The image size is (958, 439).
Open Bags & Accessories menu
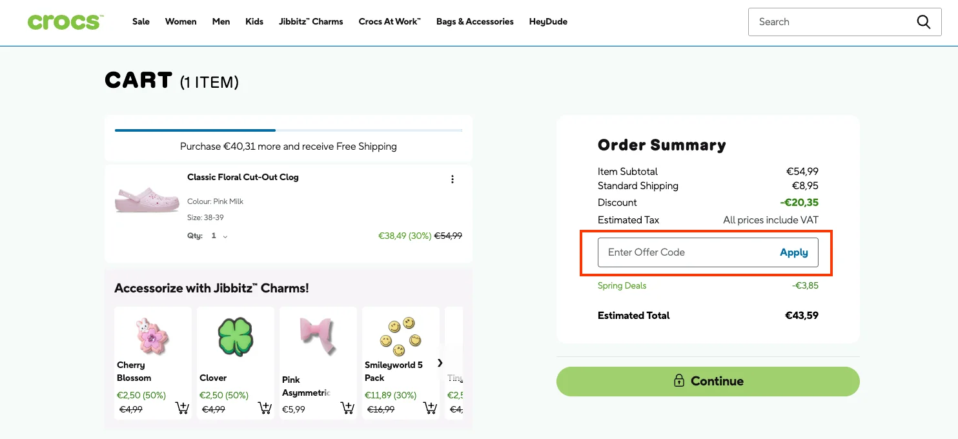[x=475, y=21]
